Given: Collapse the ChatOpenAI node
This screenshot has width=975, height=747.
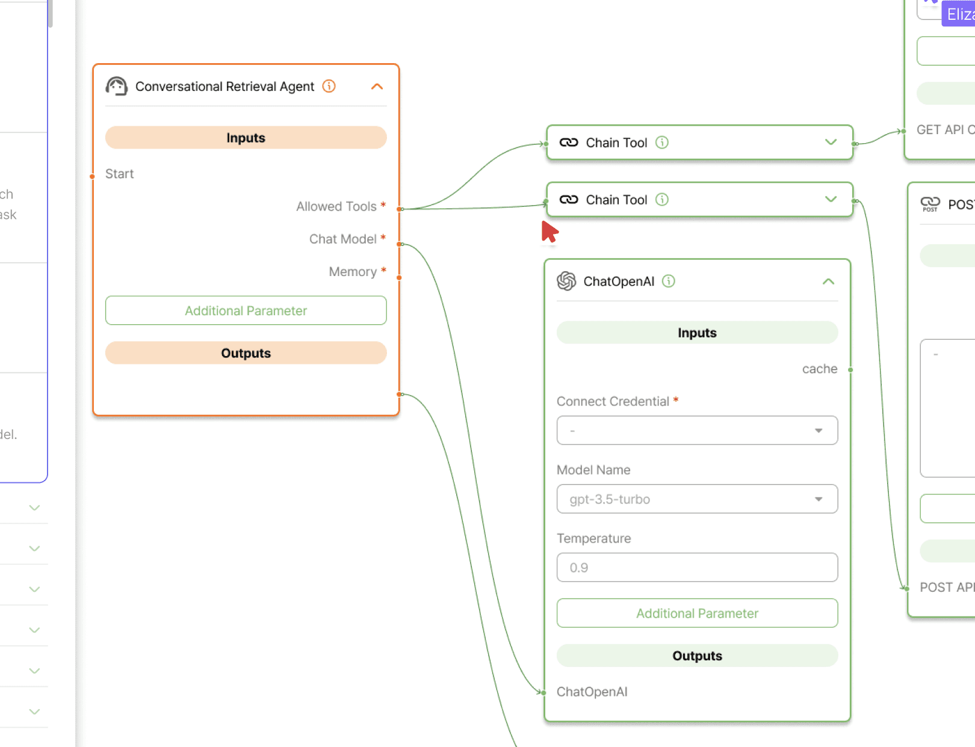Looking at the screenshot, I should (828, 281).
